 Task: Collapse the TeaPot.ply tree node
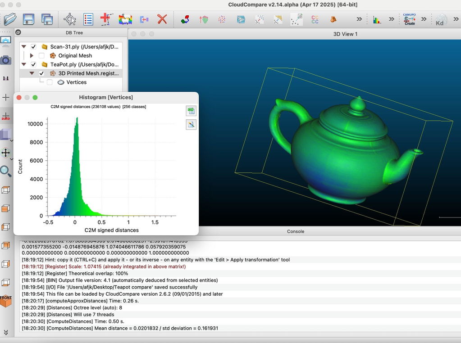point(24,64)
